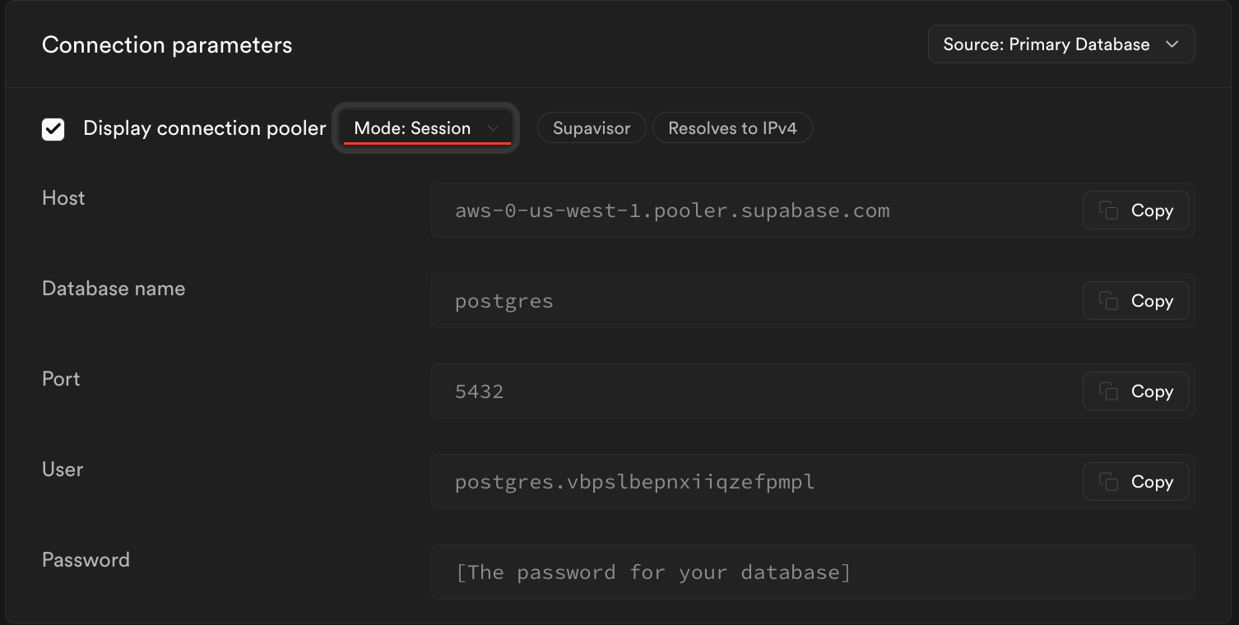
Task: Click the copy icon beside the User value
Action: point(1107,481)
